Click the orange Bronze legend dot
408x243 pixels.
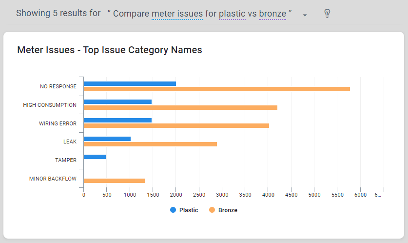(x=212, y=210)
